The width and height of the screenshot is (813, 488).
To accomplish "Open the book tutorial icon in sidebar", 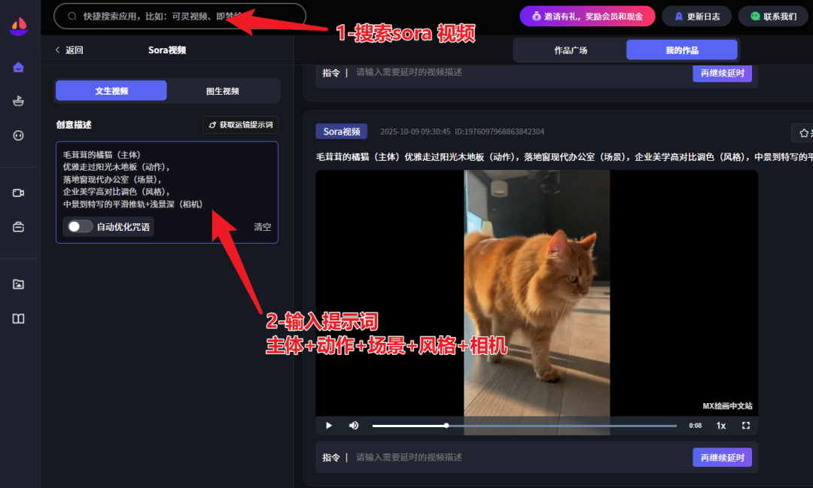I will (19, 319).
